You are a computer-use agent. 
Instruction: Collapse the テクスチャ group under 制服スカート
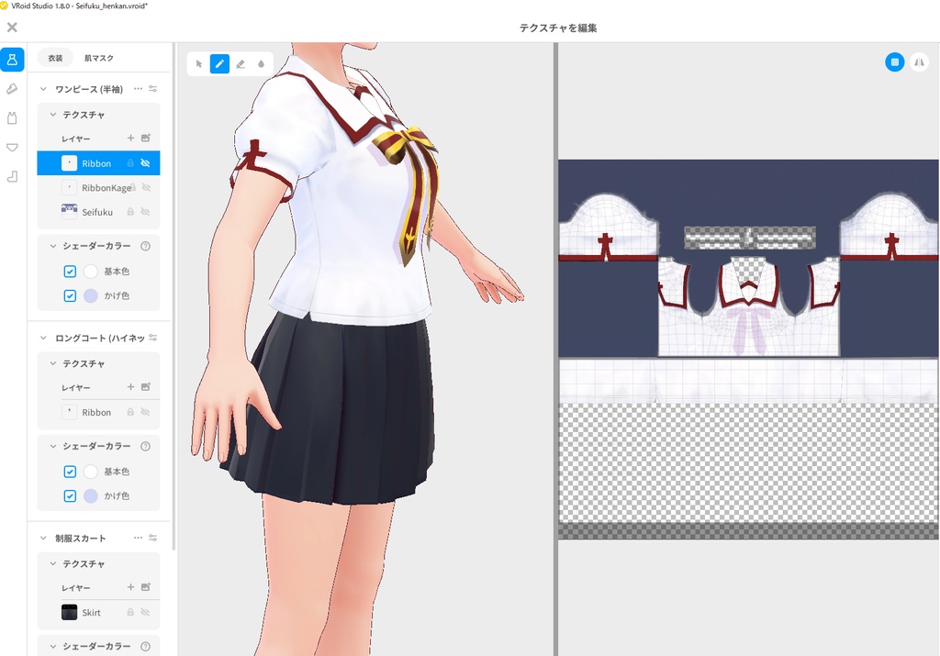click(x=52, y=562)
